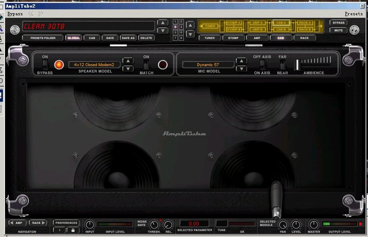Click the down arrow beside preset slot grid
Viewport: 368px width, 237px height.
190,34
